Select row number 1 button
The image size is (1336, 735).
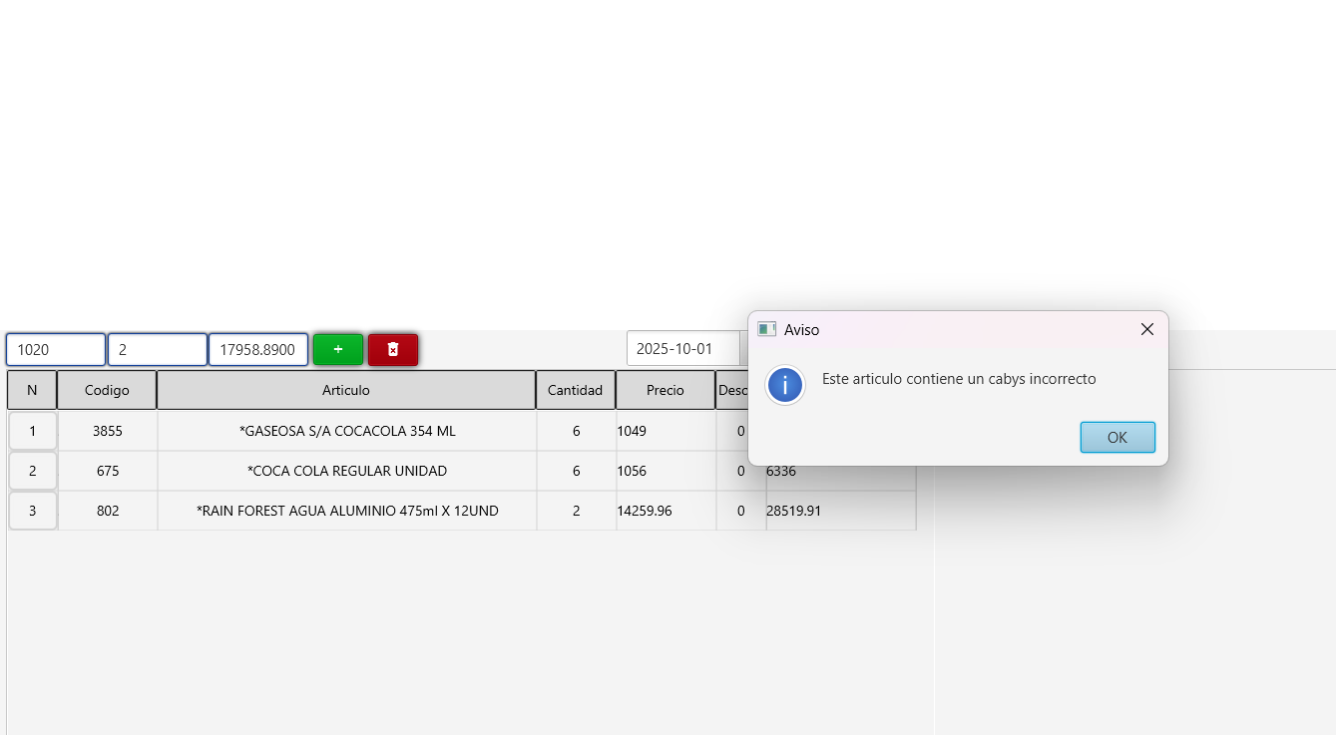point(32,431)
